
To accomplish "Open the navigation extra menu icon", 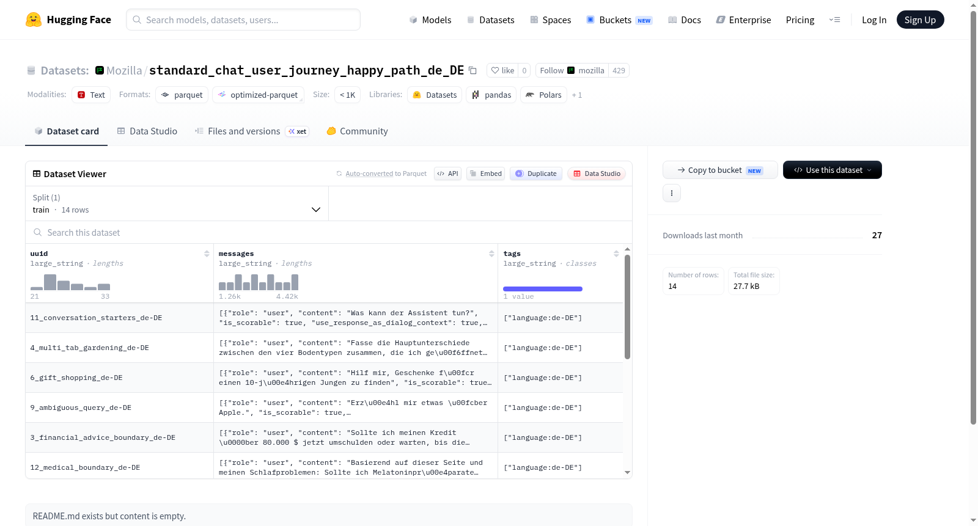I will (x=834, y=20).
